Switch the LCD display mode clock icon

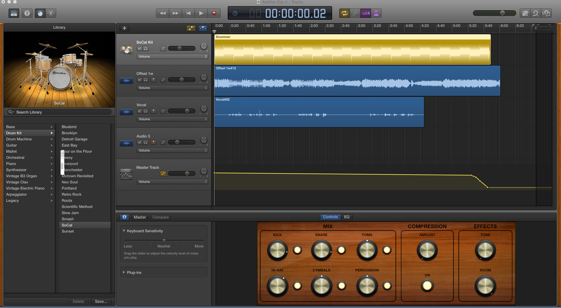[x=235, y=13]
